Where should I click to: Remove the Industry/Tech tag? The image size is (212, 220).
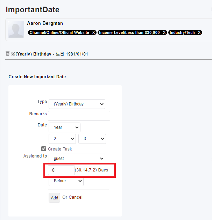[199, 32]
